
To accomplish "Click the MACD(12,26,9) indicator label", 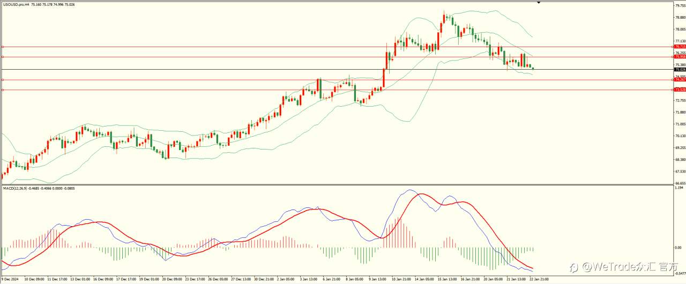I will [x=16, y=188].
